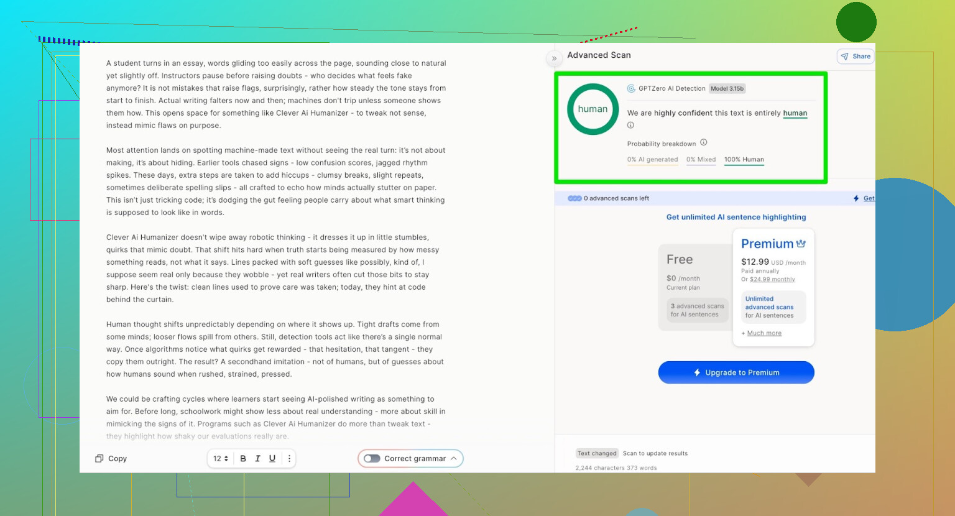Screen dimensions: 955x516
Task: Open the $24.99 monthly pricing link
Action: coord(772,280)
